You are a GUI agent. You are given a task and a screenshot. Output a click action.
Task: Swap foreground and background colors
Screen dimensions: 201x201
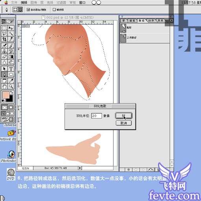[x=11, y=92]
